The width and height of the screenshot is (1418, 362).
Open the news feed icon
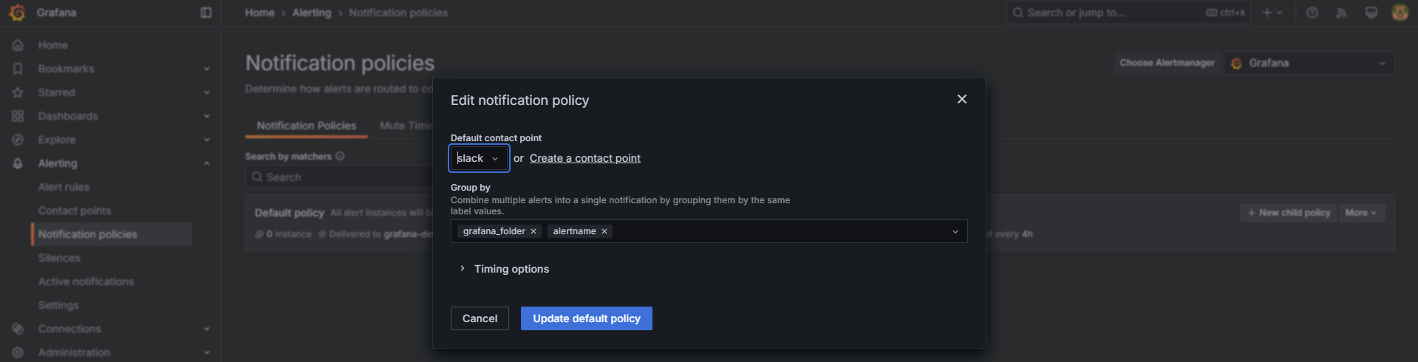[1341, 13]
